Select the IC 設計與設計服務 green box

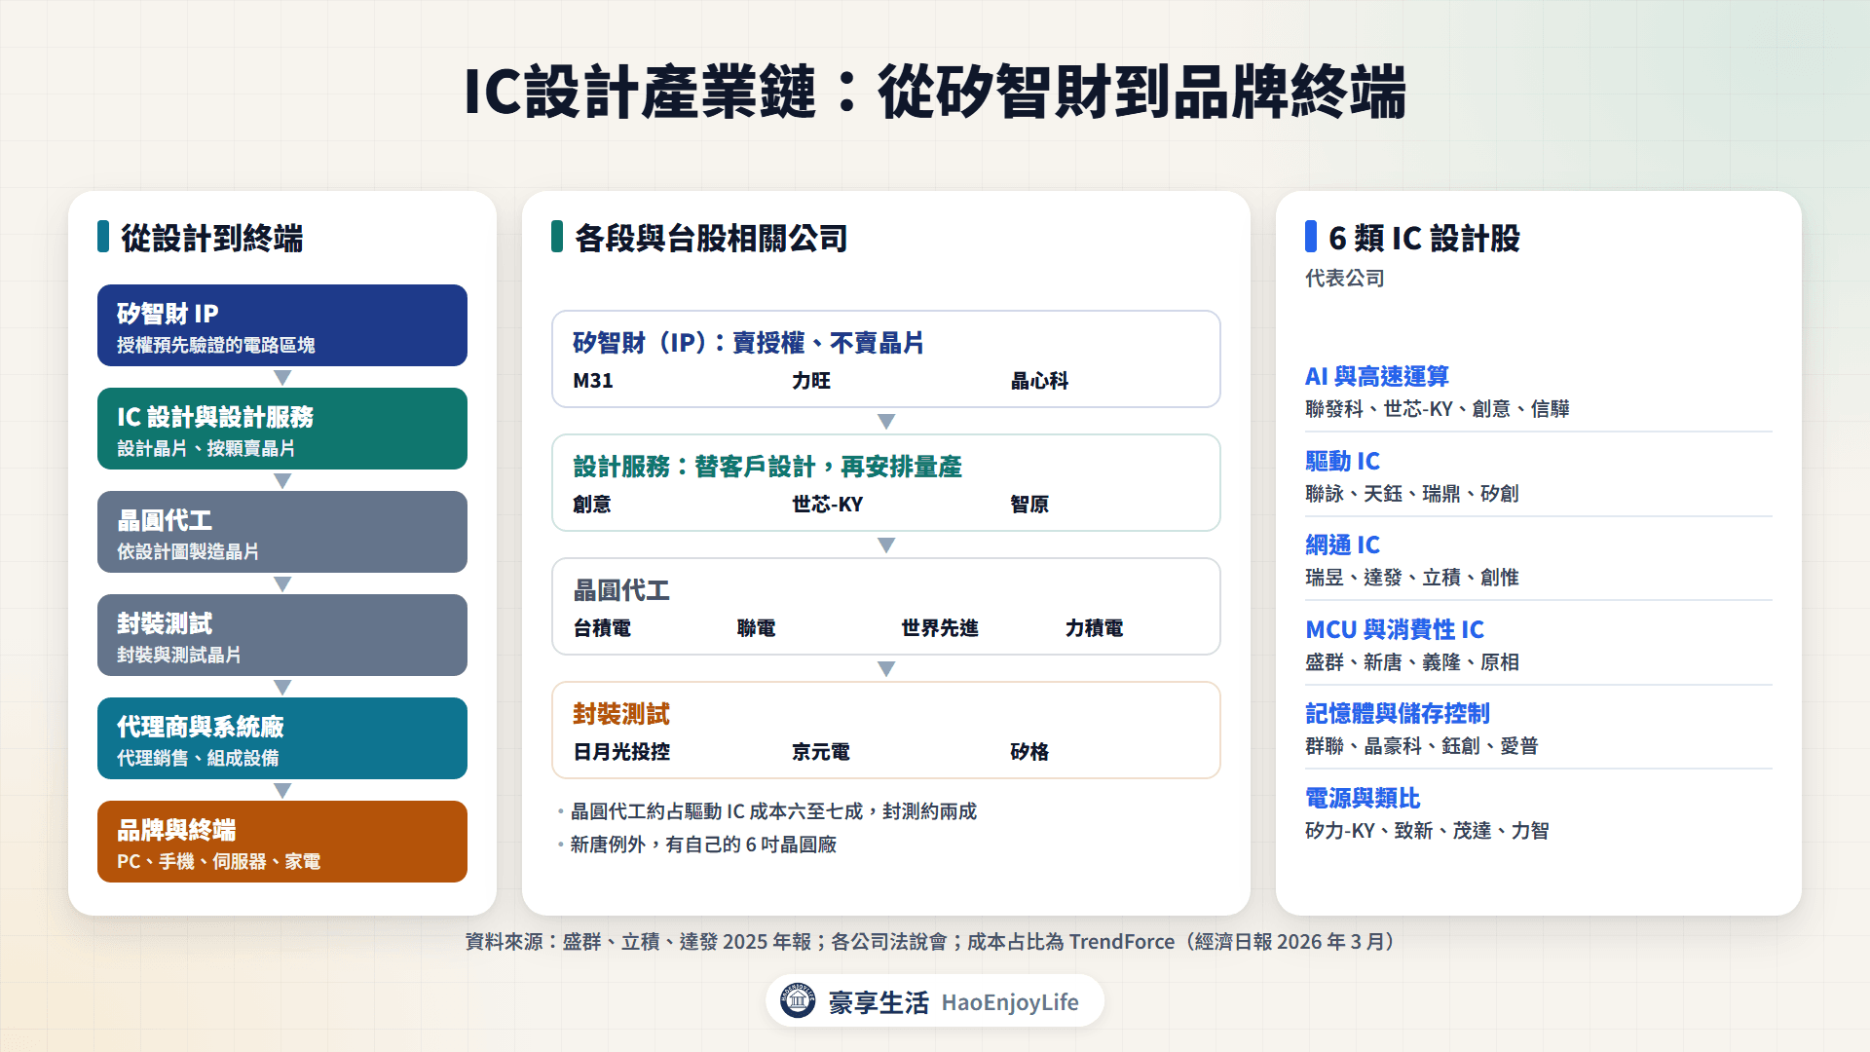282,429
